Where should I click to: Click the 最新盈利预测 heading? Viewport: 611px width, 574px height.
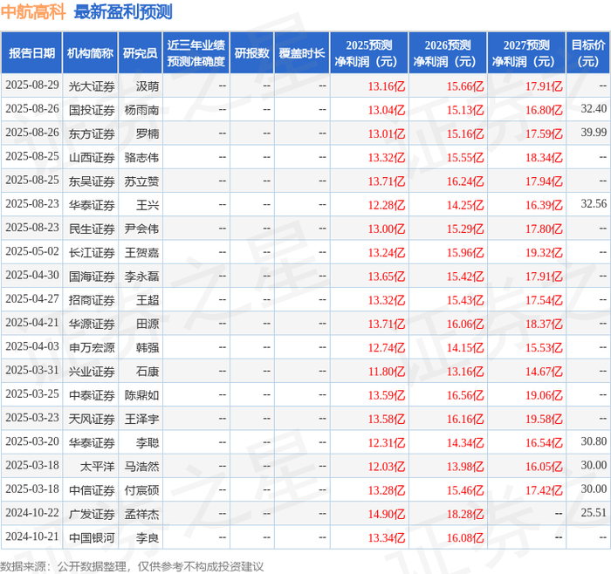pos(123,12)
